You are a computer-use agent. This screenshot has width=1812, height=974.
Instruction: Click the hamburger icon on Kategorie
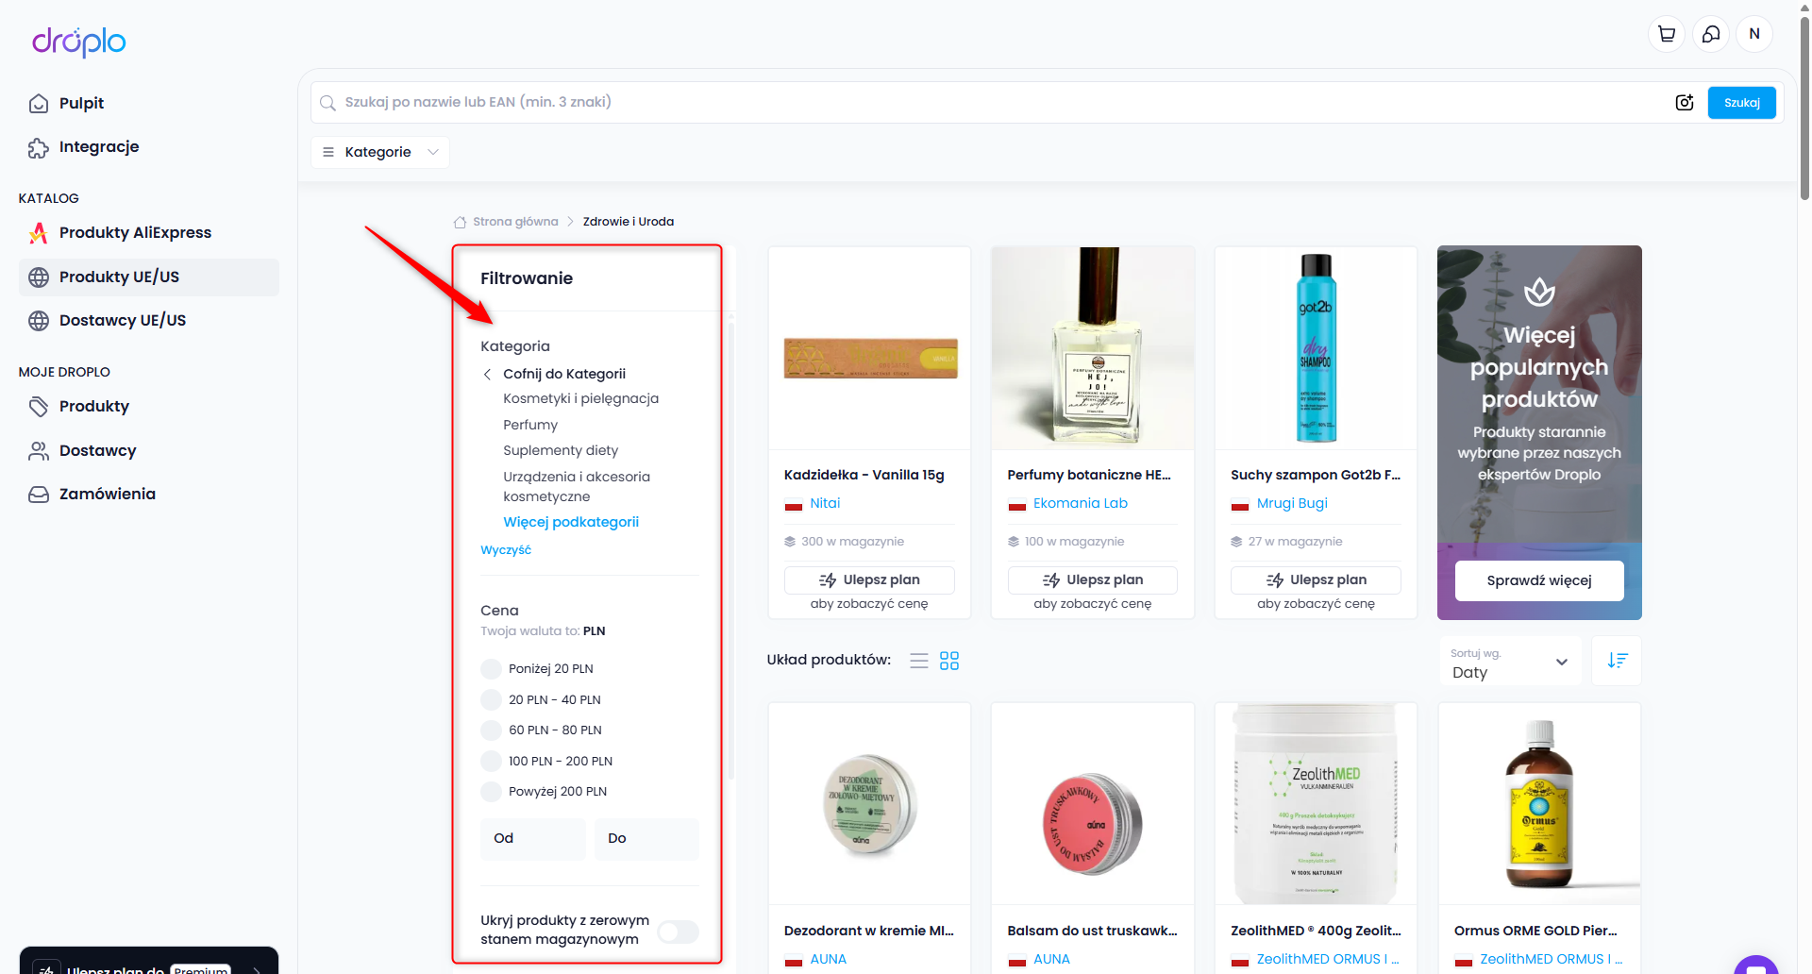328,152
